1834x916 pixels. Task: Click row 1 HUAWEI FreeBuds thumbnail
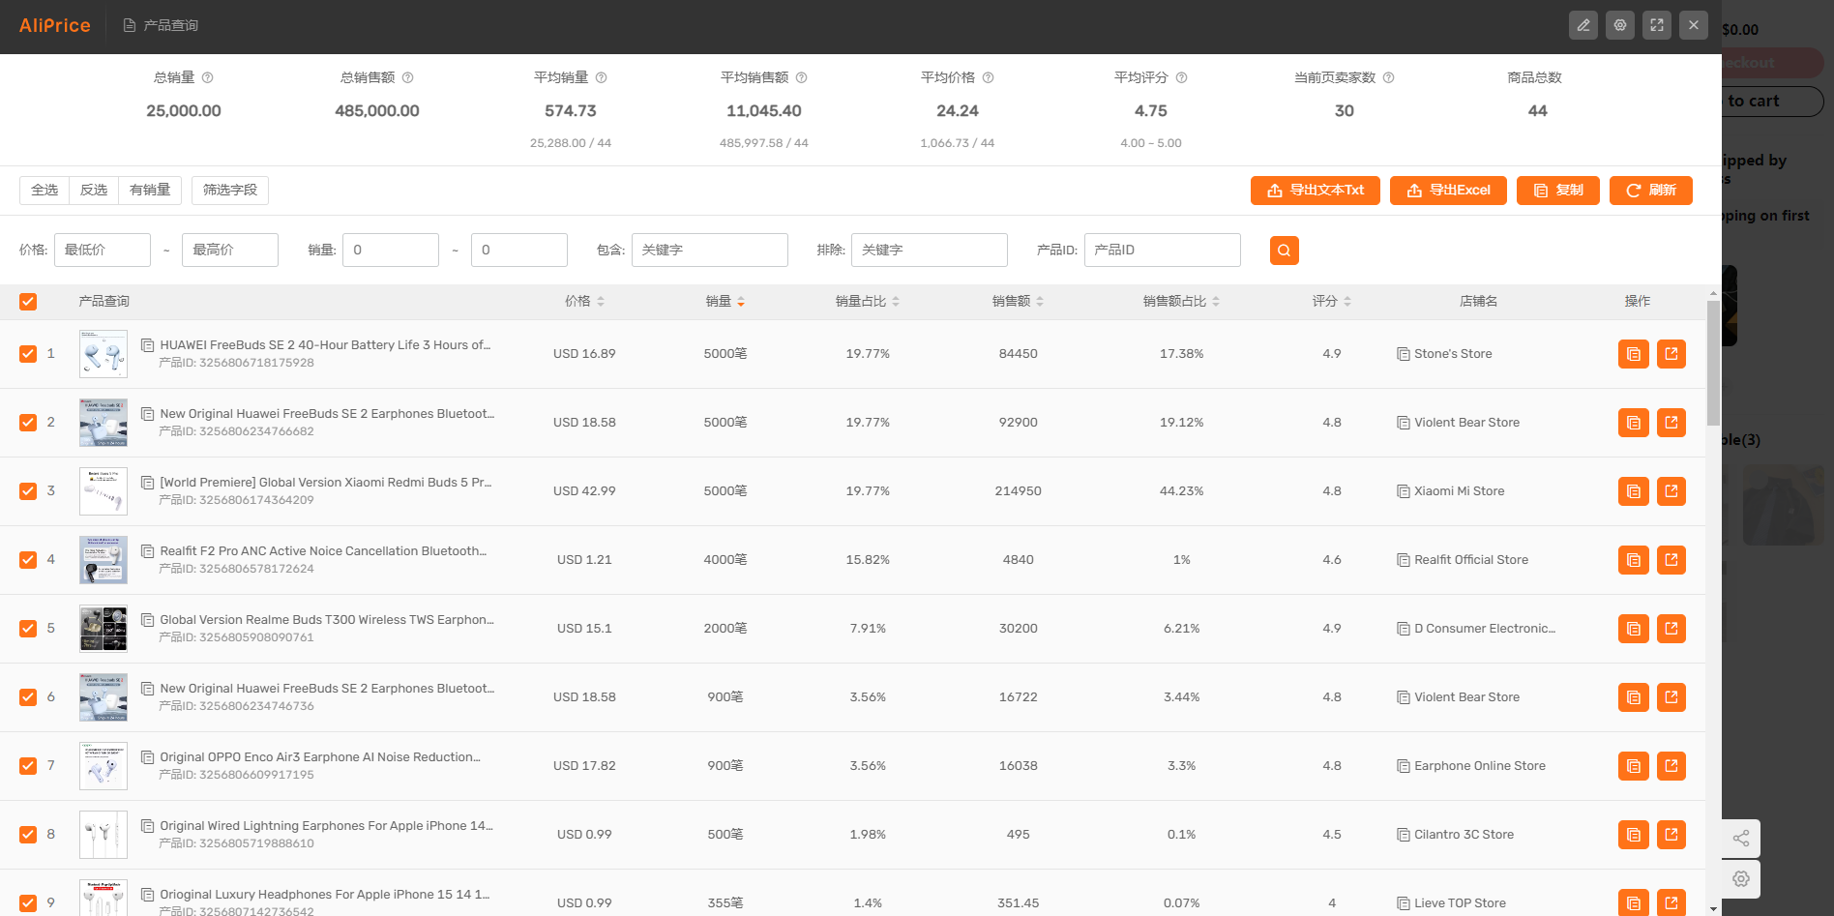click(x=104, y=354)
